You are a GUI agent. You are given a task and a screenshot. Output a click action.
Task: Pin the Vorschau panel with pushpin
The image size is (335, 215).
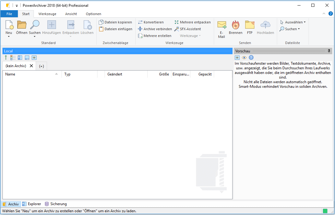pos(329,51)
